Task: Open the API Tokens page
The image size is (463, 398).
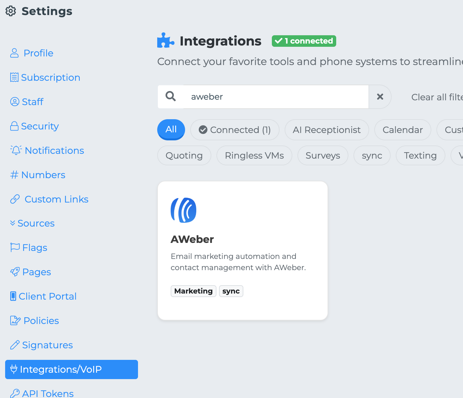Action: pos(48,393)
